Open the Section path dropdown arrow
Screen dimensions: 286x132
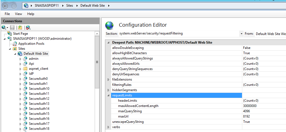tap(241, 34)
